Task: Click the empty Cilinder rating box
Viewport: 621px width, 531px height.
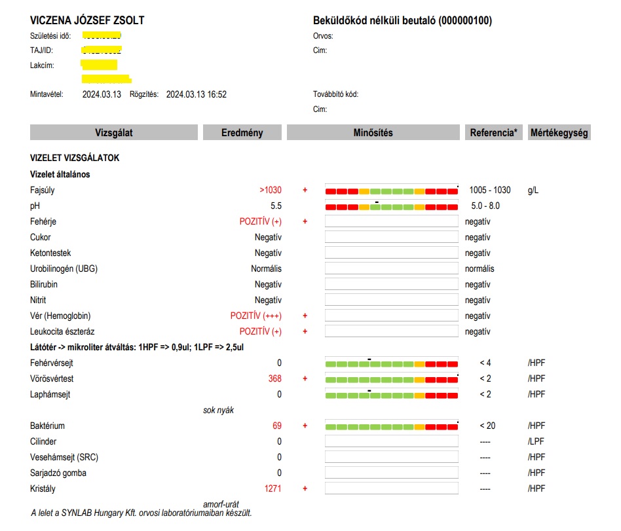Action: [391, 442]
